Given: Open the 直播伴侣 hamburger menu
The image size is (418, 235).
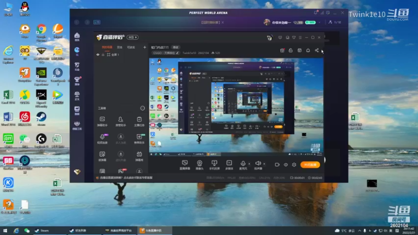Looking at the screenshot, I should coord(300,38).
